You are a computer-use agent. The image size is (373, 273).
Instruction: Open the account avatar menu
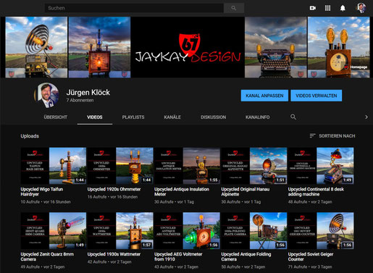coord(361,8)
